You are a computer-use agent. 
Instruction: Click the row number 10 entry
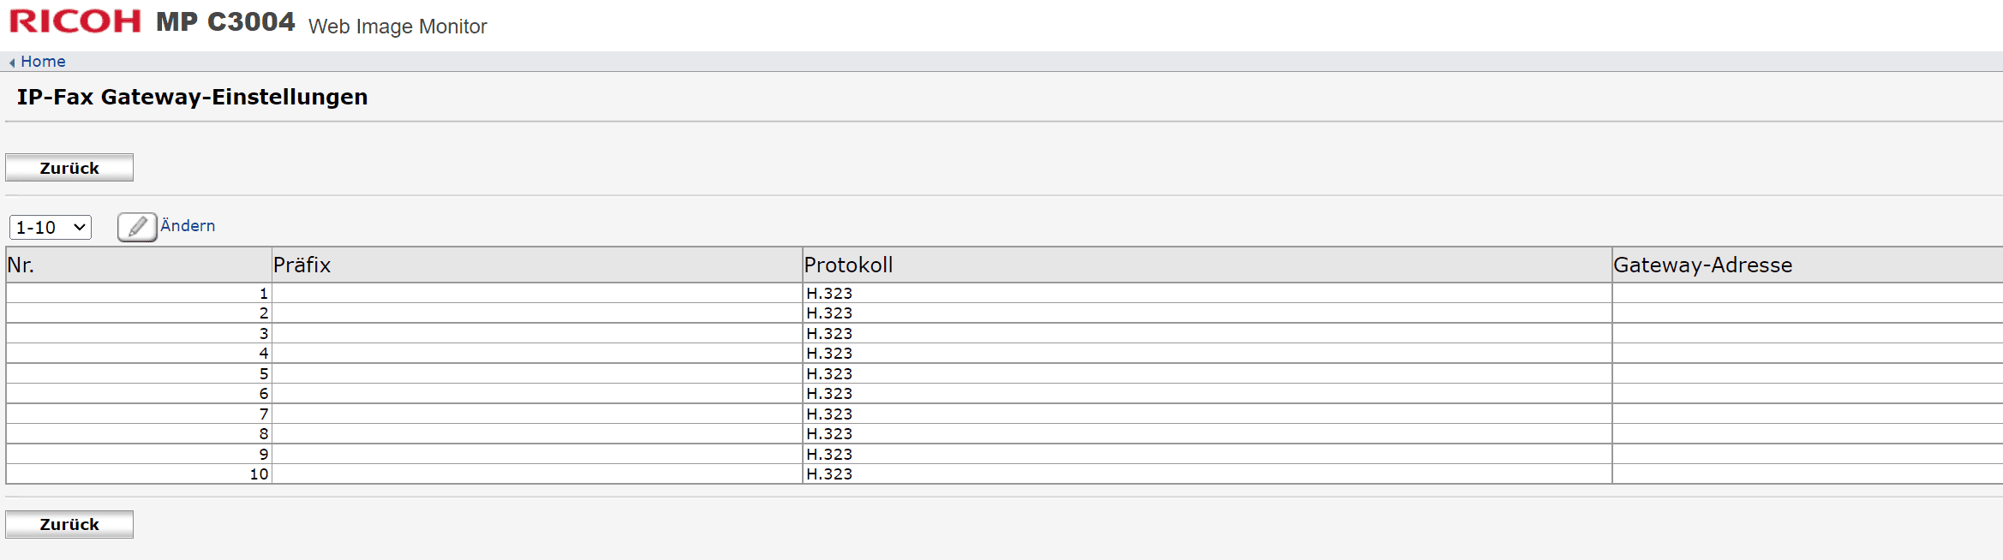tap(259, 474)
